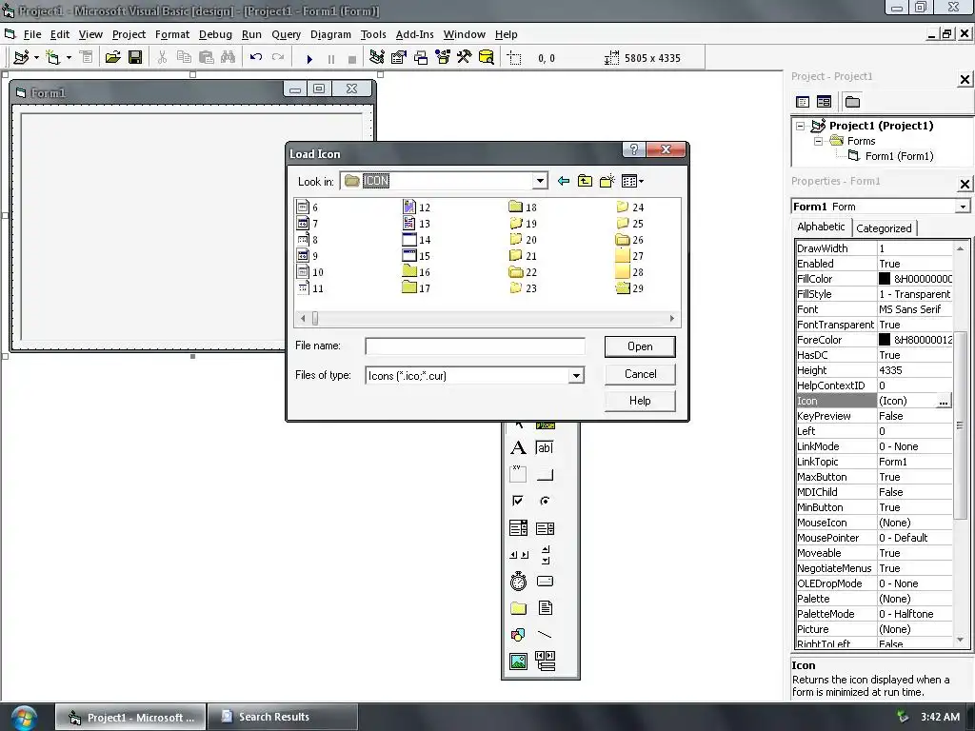This screenshot has height=731, width=975.
Task: Open the Project menu
Action: [x=129, y=34]
